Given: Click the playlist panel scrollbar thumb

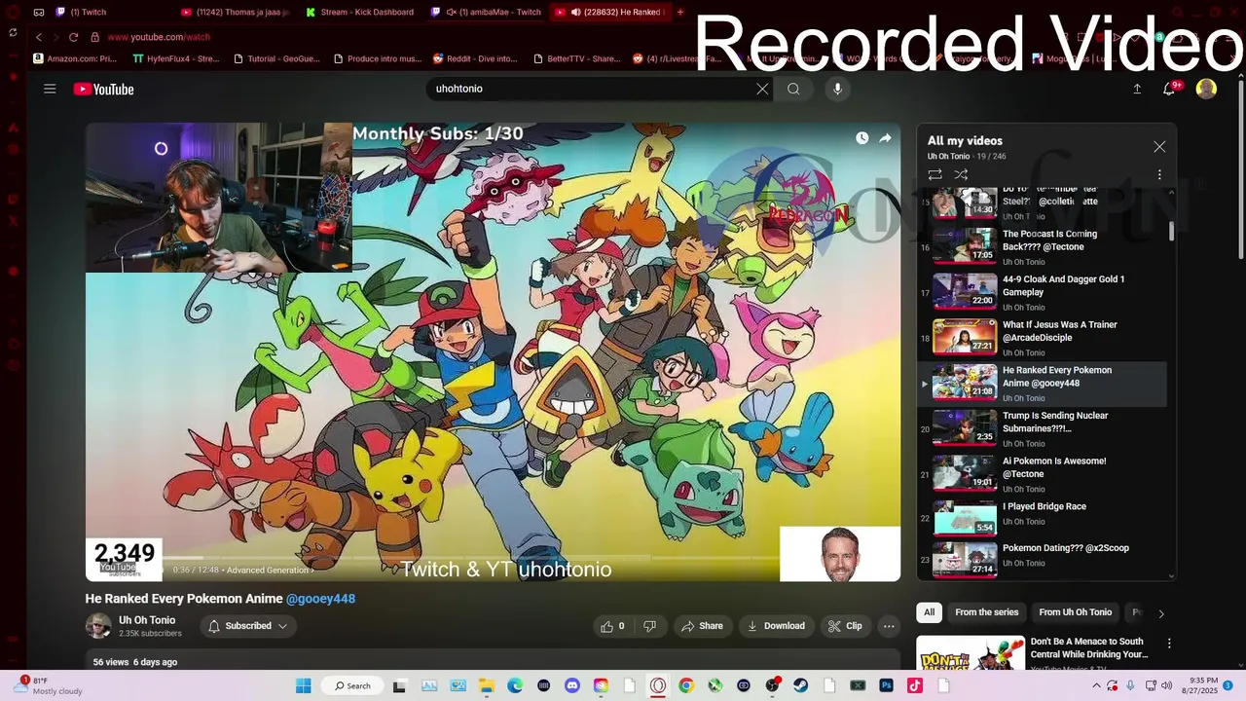Looking at the screenshot, I should pyautogui.click(x=1171, y=231).
